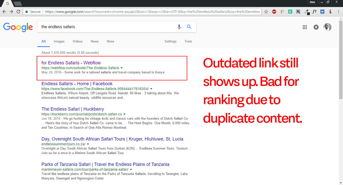Click the blue search magnifier button
The image size is (343, 185).
click(x=189, y=27)
